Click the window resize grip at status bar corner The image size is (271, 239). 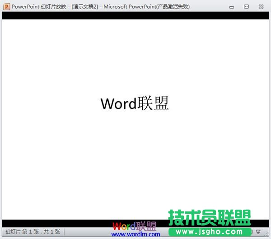[x=266, y=234]
